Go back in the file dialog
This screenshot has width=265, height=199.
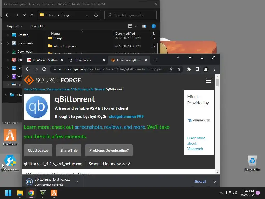[x=8, y=15]
